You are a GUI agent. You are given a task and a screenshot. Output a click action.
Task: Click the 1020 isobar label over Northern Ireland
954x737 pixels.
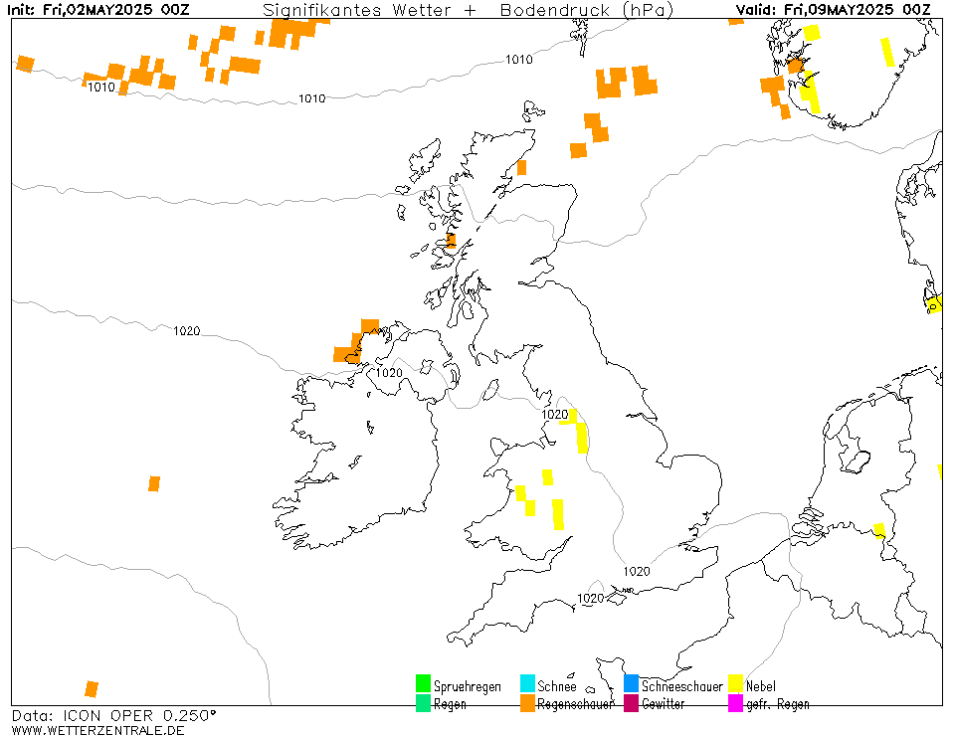(389, 373)
